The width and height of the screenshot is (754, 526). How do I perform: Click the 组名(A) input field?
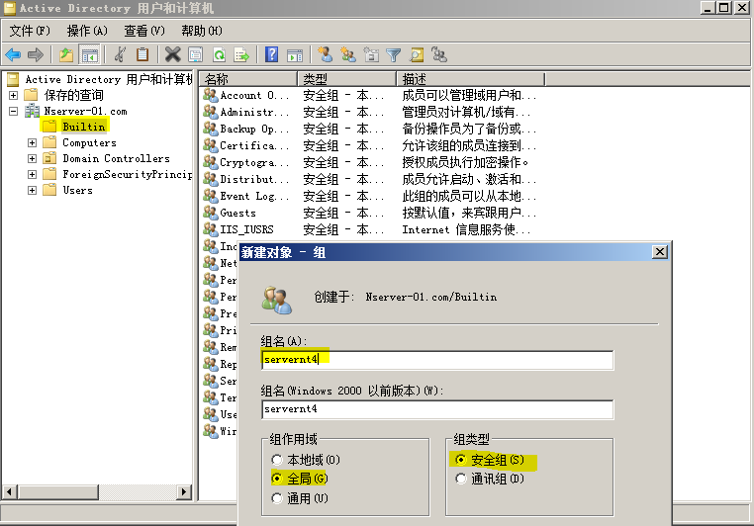437,360
